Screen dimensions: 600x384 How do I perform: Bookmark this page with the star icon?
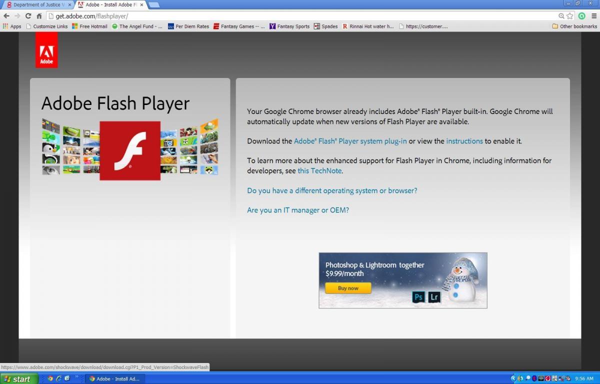click(x=569, y=16)
